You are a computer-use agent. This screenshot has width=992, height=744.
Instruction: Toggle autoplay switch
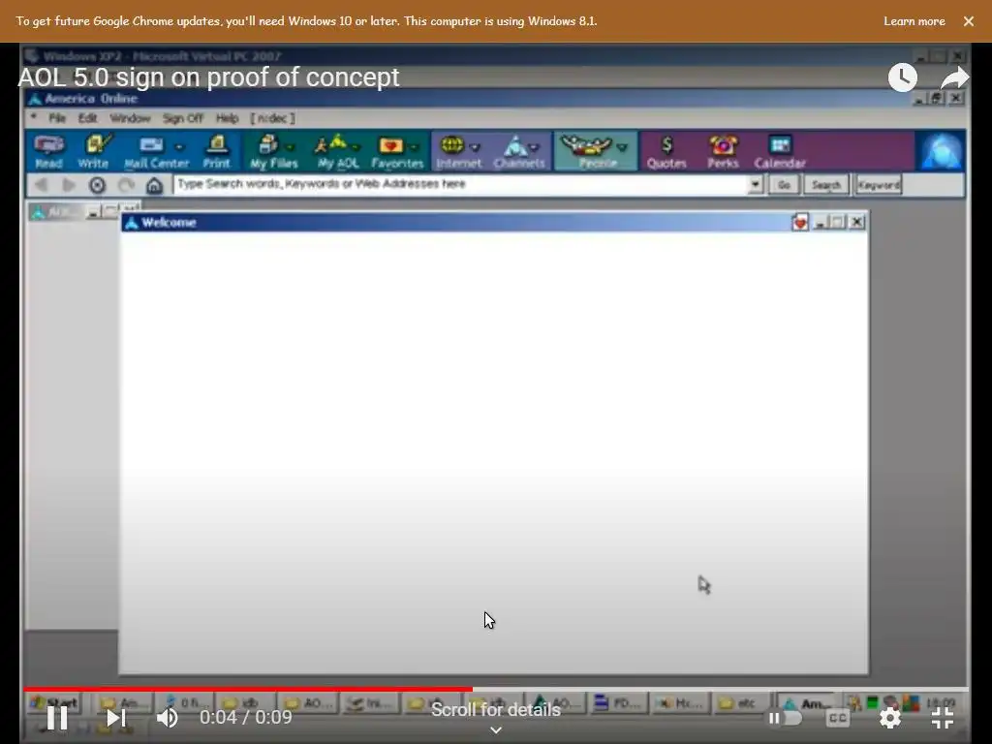pos(784,718)
